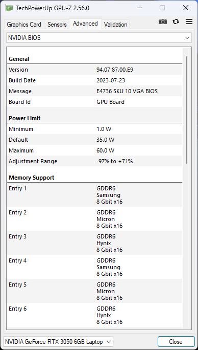
Task: Select the Validation tab
Action: pyautogui.click(x=116, y=25)
